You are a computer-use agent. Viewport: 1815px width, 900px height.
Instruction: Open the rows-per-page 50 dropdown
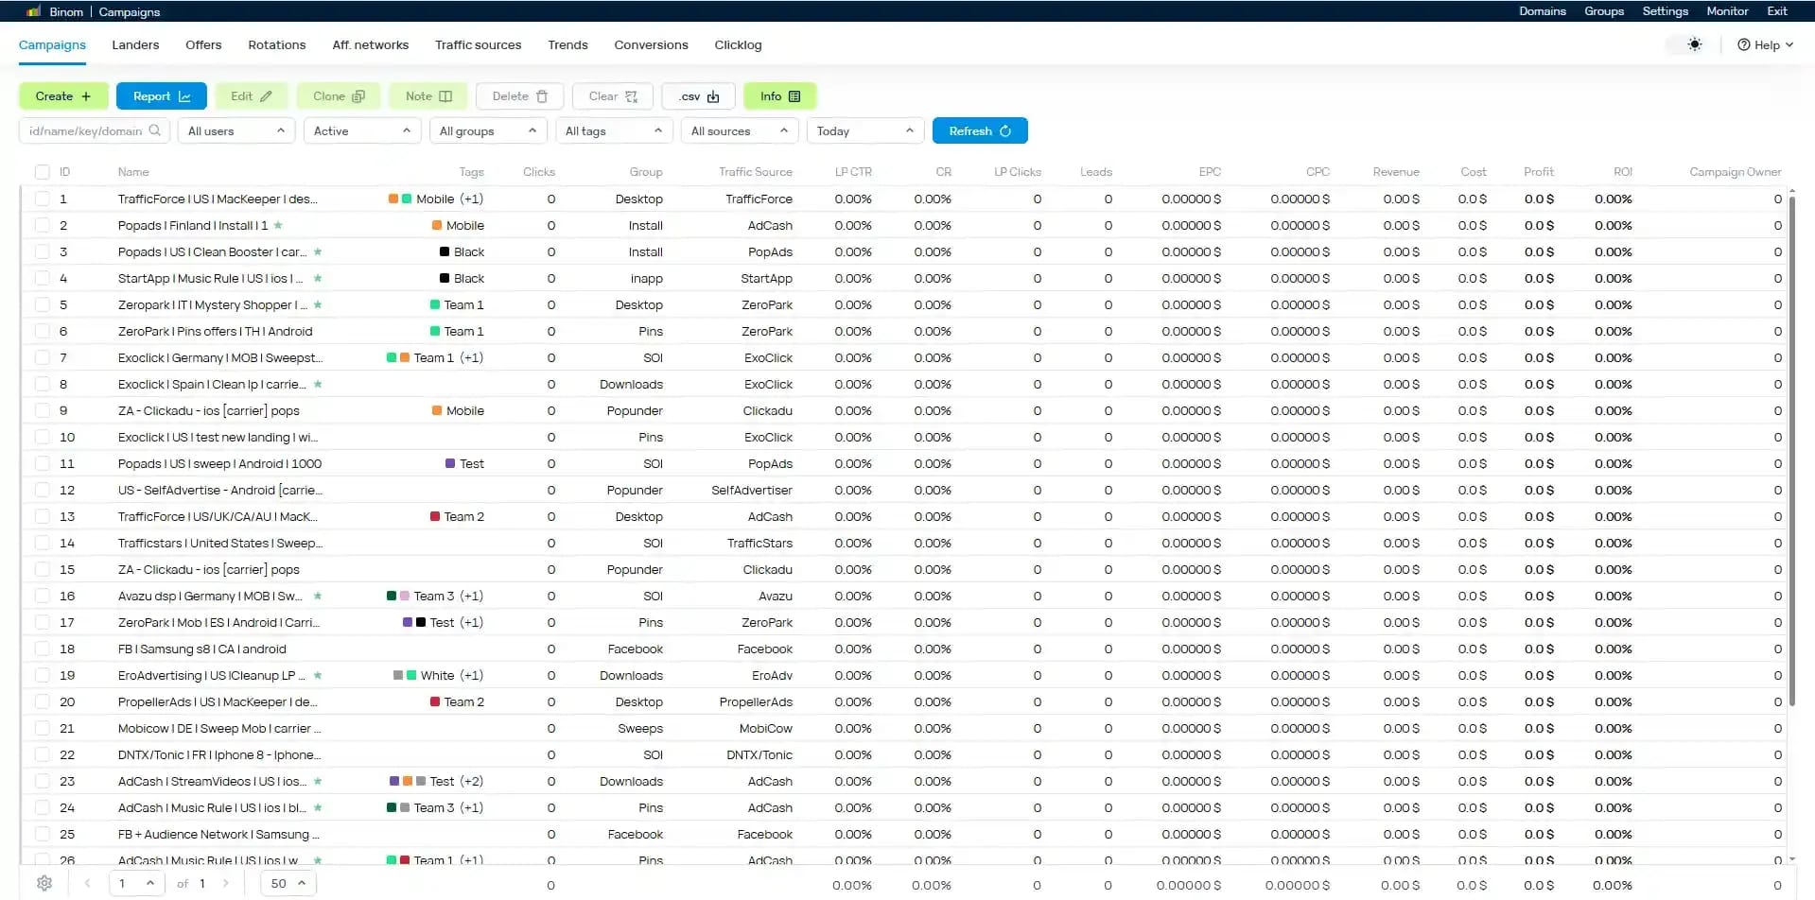[288, 883]
